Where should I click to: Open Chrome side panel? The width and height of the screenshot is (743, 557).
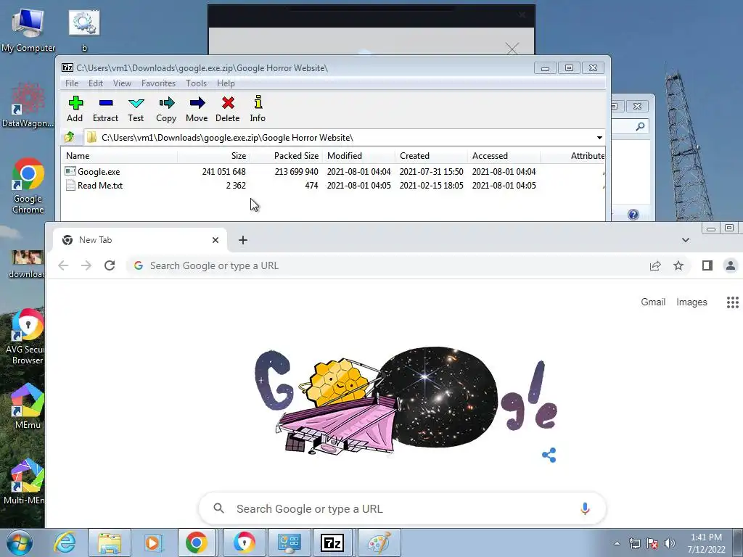pos(707,265)
